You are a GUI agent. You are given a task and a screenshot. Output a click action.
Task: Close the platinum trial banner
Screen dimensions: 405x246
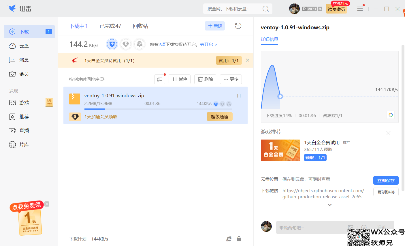247,60
